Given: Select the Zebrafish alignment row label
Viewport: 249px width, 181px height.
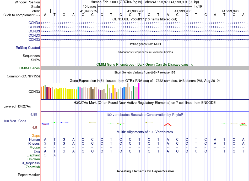Looking at the screenshot, I should (x=33, y=167).
